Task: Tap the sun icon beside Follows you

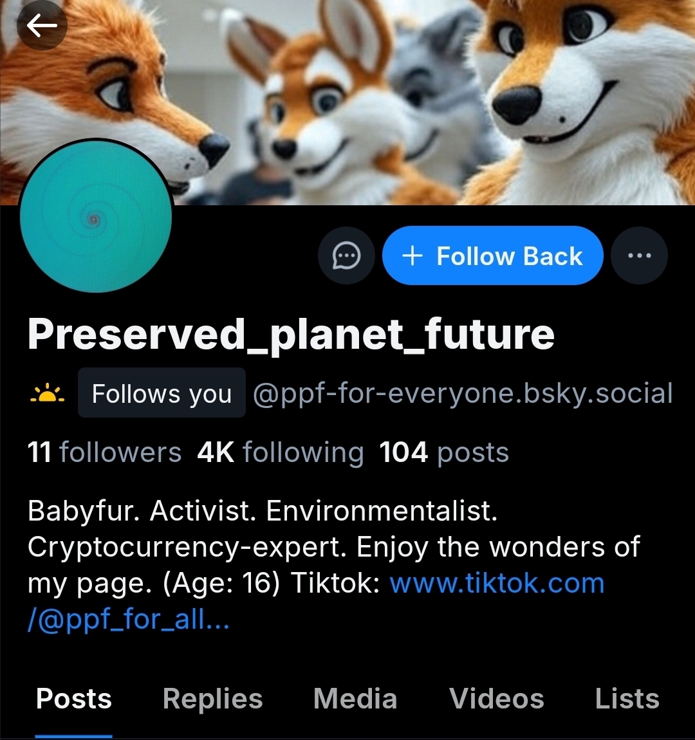Action: click(47, 393)
